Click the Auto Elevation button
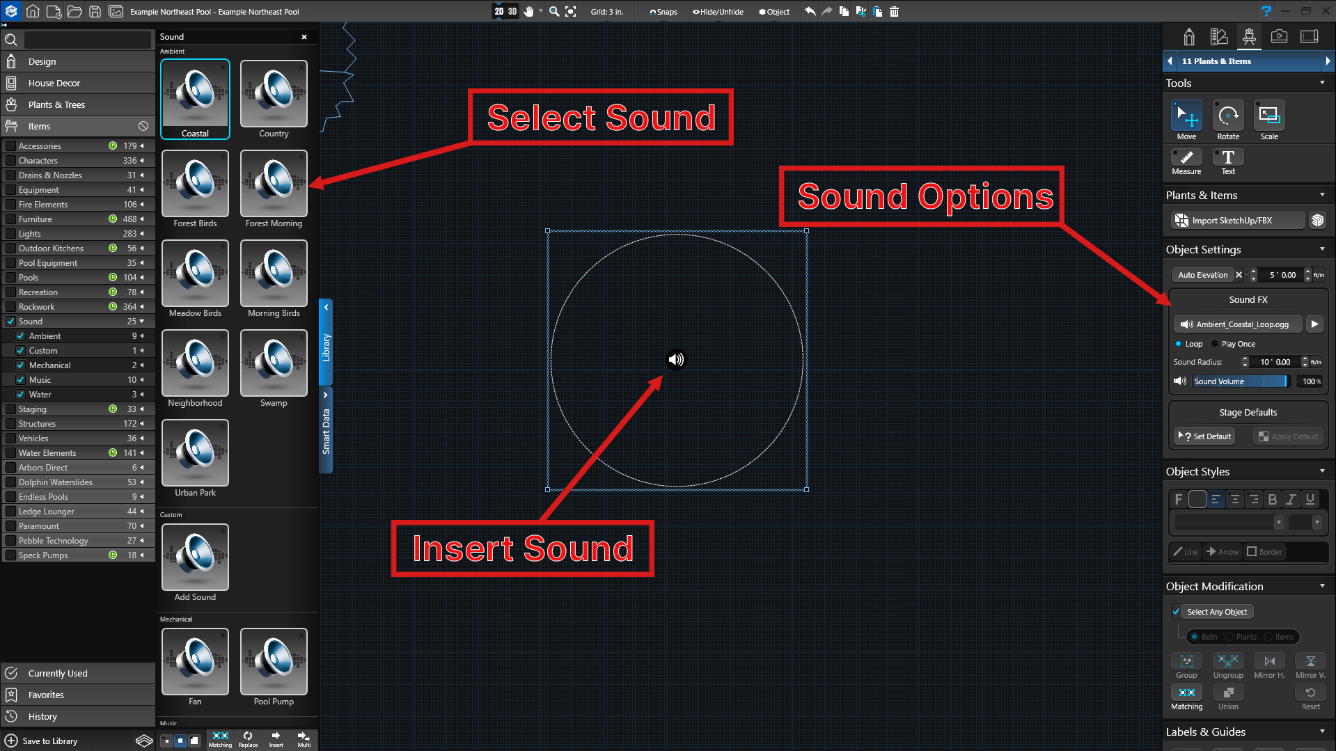This screenshot has height=751, width=1336. point(1203,275)
